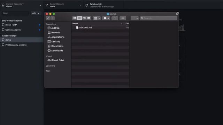Viewport: 223px width, 125px height.
Task: Open Desktop in Finder sidebar
Action: tap(56, 42)
